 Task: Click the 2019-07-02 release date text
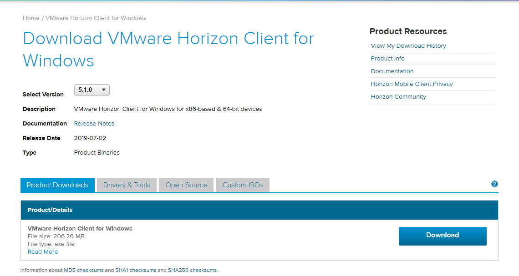90,138
